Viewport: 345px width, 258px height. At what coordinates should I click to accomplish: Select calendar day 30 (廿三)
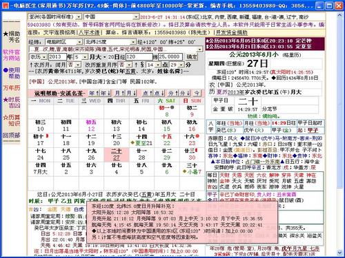[192, 155]
